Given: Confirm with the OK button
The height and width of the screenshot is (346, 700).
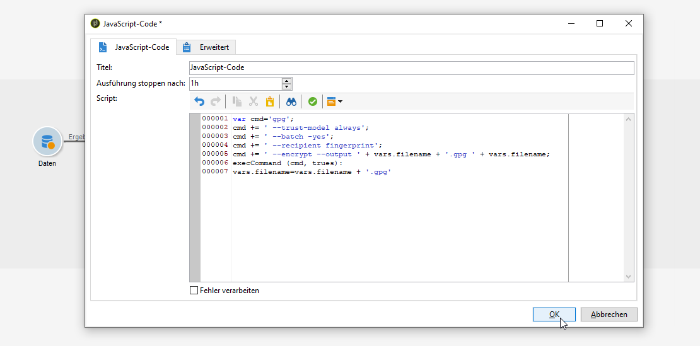Looking at the screenshot, I should [554, 314].
